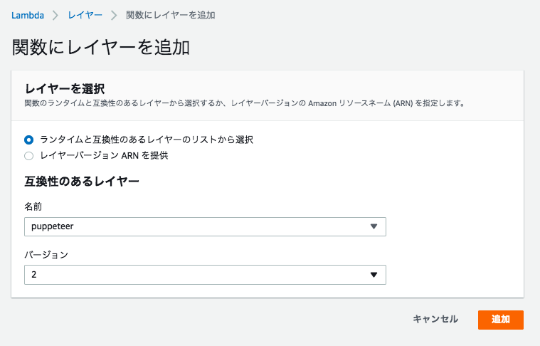The width and height of the screenshot is (540, 346).
Task: Open the バージョン dropdown showing 2
Action: [x=205, y=275]
